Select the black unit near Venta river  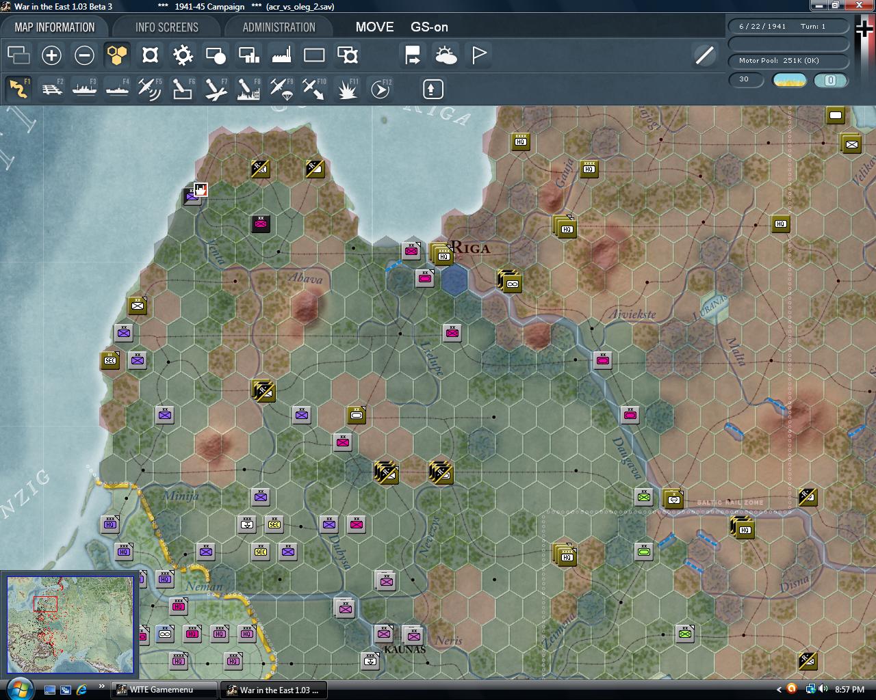tap(260, 224)
